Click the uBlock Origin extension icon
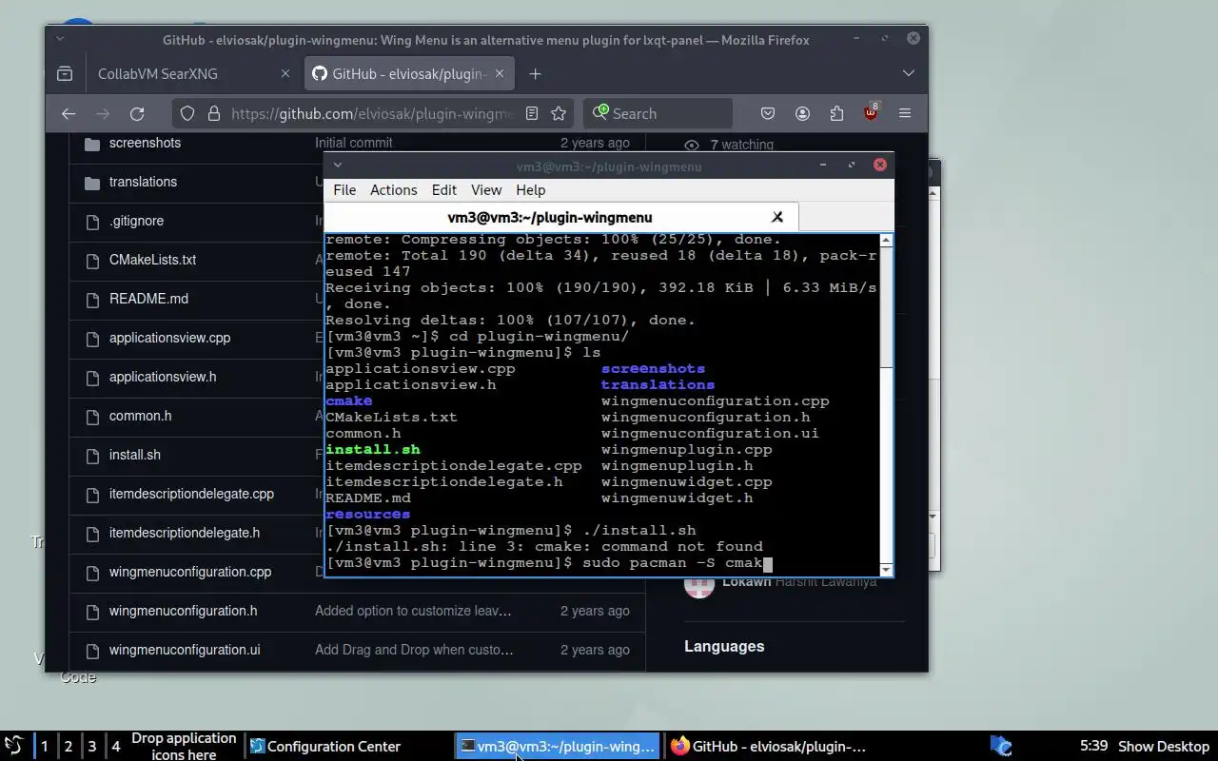Viewport: 1218px width, 761px height. [x=871, y=112]
